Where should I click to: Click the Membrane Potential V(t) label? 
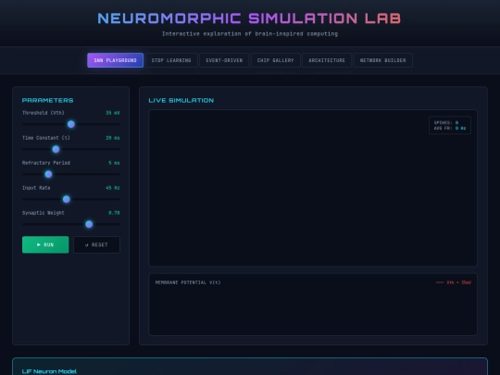point(188,282)
